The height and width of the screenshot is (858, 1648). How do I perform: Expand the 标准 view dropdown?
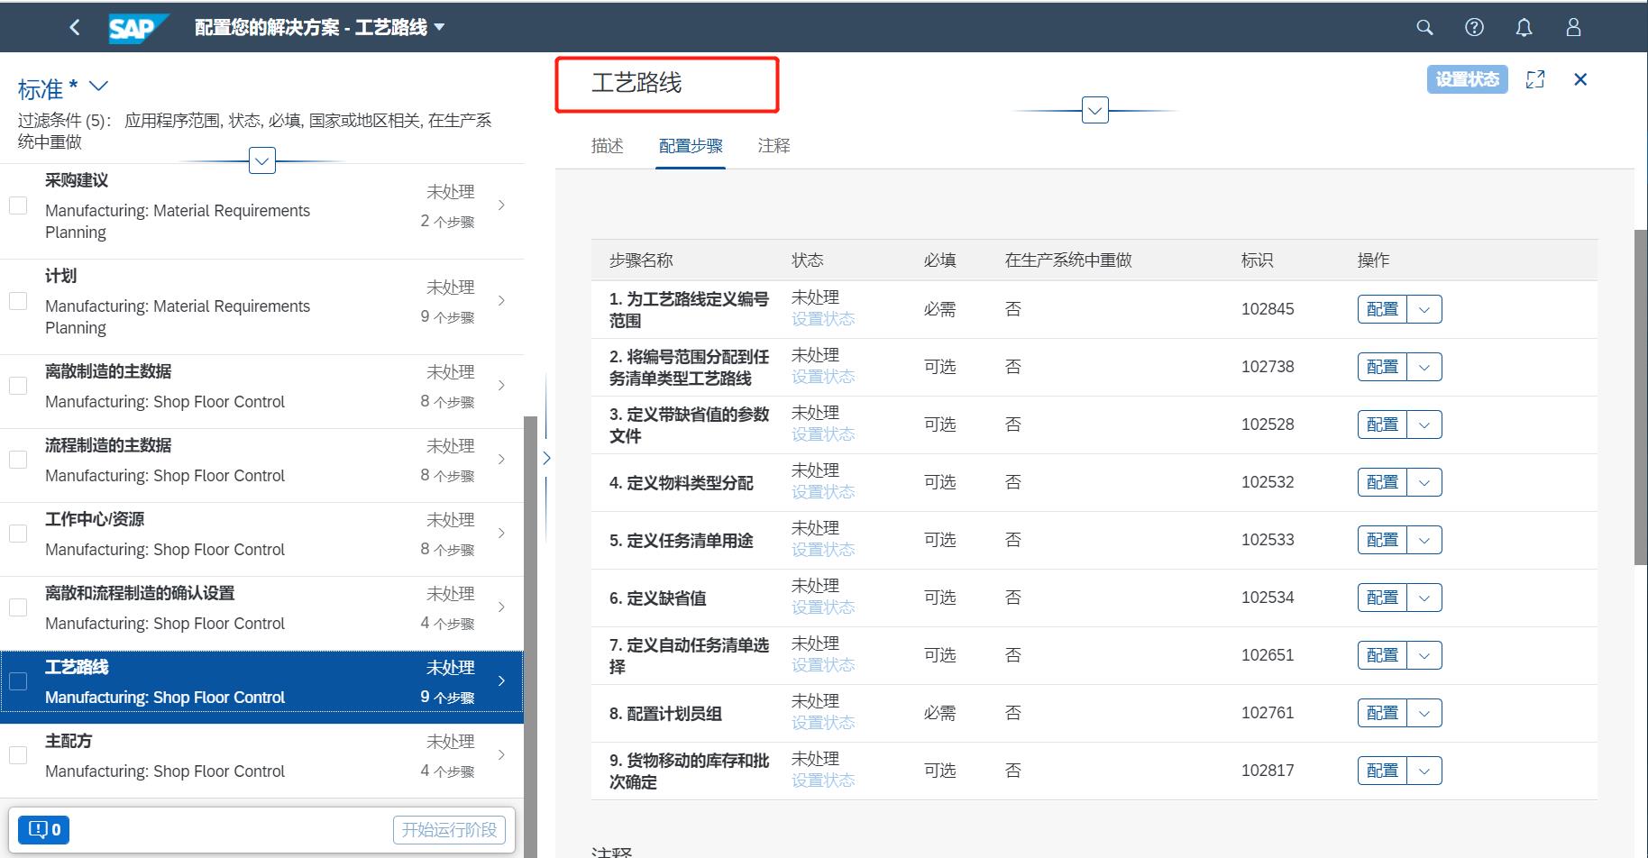pos(98,87)
